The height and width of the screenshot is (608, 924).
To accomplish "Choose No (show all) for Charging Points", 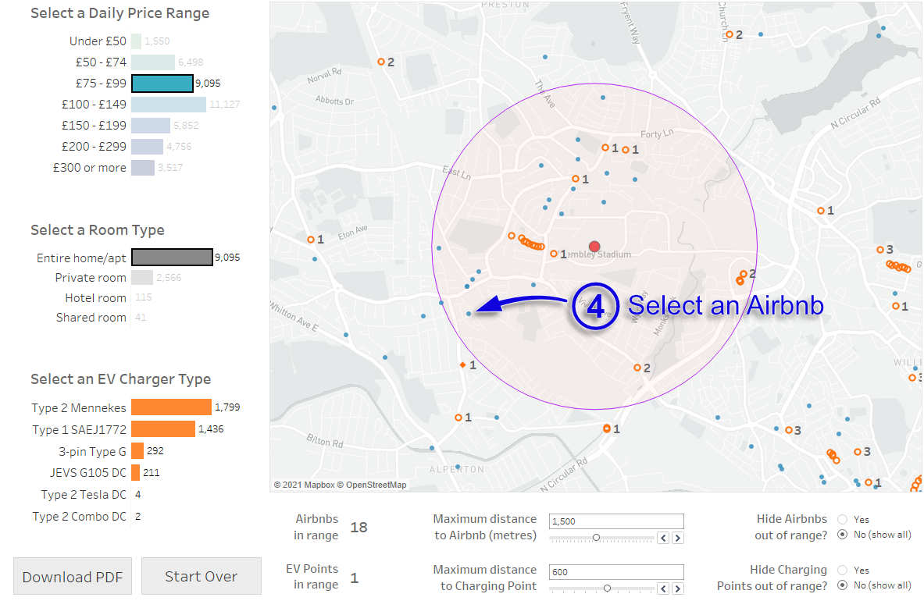I will 842,585.
